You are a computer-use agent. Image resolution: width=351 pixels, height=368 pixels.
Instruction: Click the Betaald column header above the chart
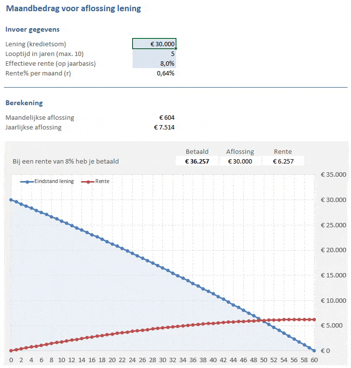197,151
